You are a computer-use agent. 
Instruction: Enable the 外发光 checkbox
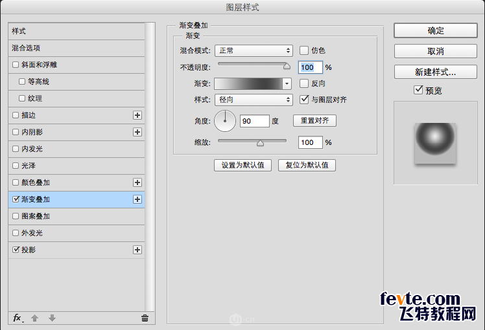(16, 233)
